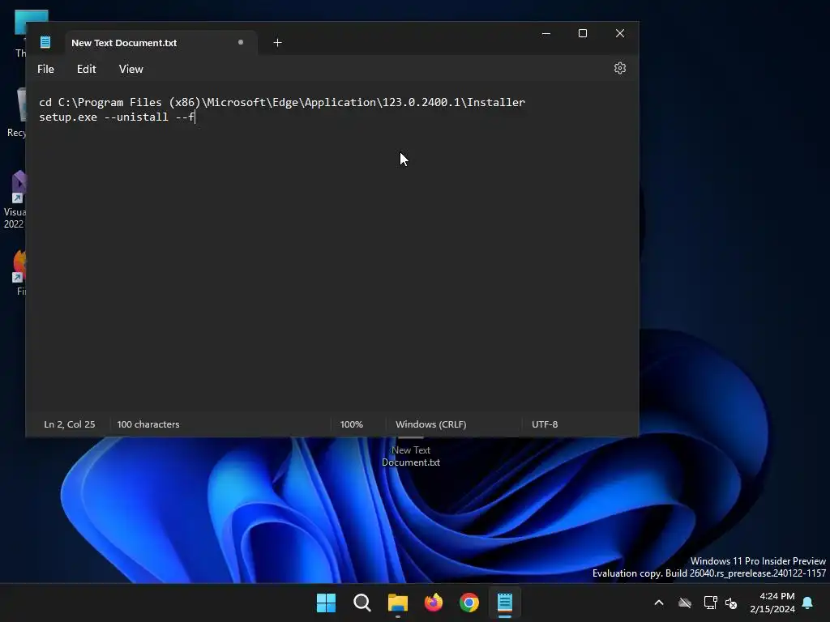Image resolution: width=830 pixels, height=622 pixels.
Task: Click the muted volume tray icon
Action: [x=731, y=603]
